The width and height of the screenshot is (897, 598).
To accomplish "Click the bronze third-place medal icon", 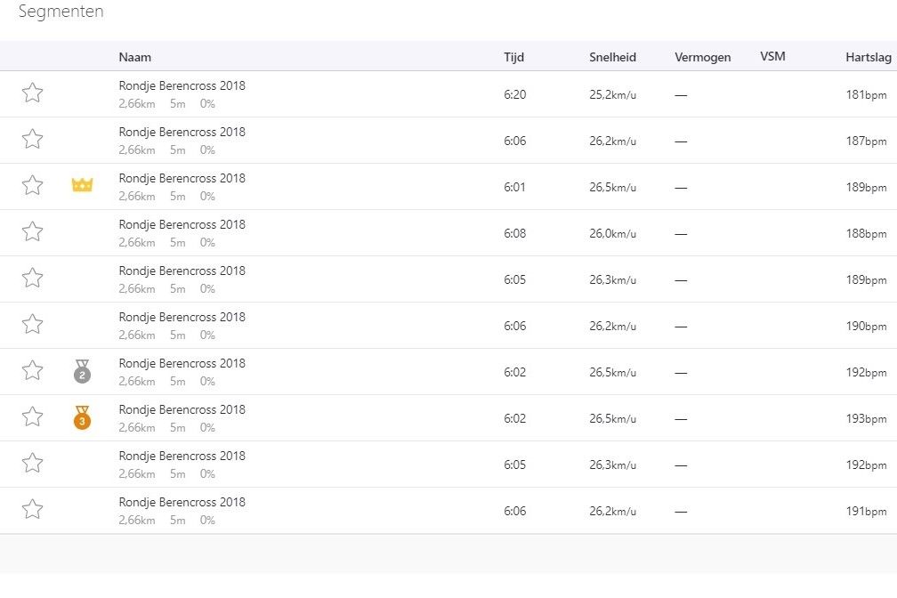I will coord(82,417).
